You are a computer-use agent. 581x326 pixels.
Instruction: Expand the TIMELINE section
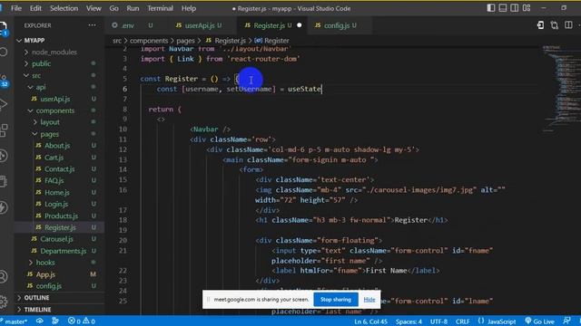tap(37, 310)
